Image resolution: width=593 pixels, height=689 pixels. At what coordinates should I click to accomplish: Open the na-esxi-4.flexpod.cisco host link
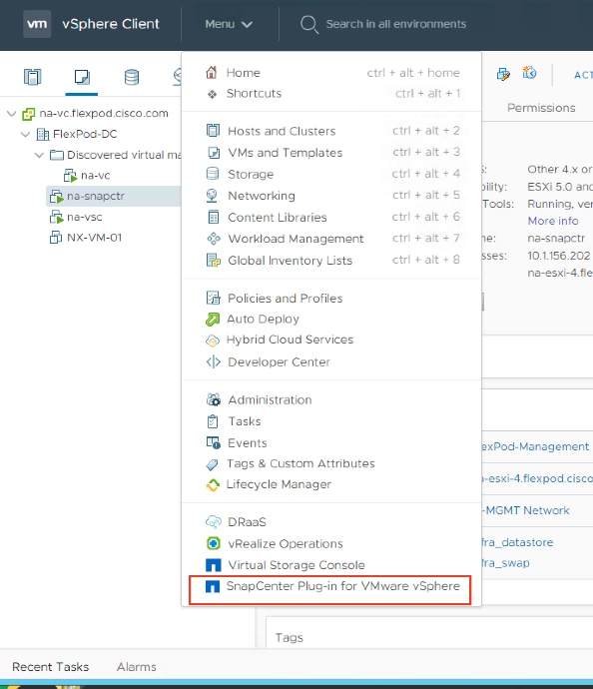(x=537, y=478)
